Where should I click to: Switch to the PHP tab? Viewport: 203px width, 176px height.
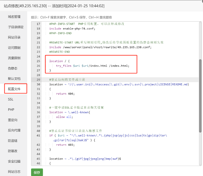click(x=11, y=110)
